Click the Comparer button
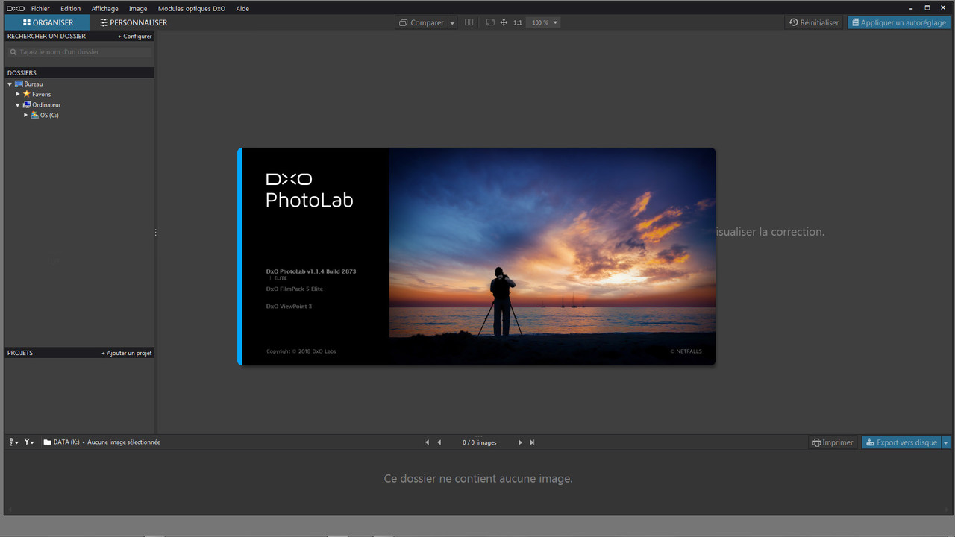Image resolution: width=955 pixels, height=537 pixels. 422,22
